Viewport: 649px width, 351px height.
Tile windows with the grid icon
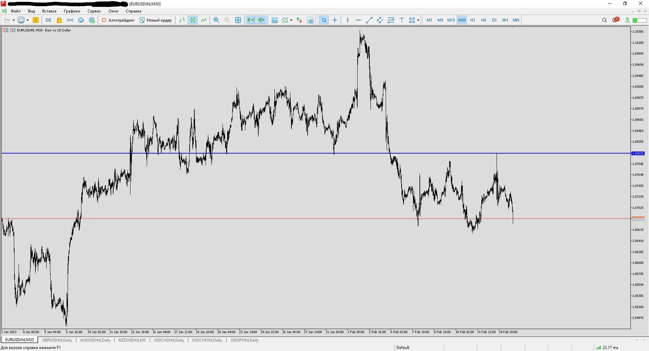click(238, 20)
